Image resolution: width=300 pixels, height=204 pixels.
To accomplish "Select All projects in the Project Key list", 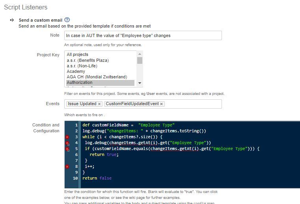I will pos(78,54).
